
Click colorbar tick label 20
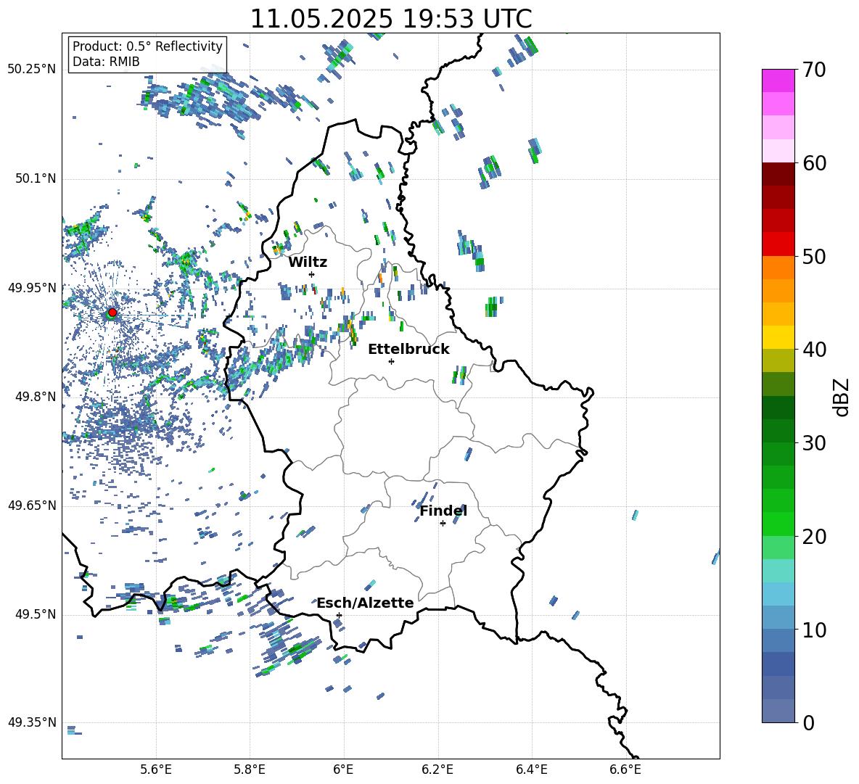point(814,537)
